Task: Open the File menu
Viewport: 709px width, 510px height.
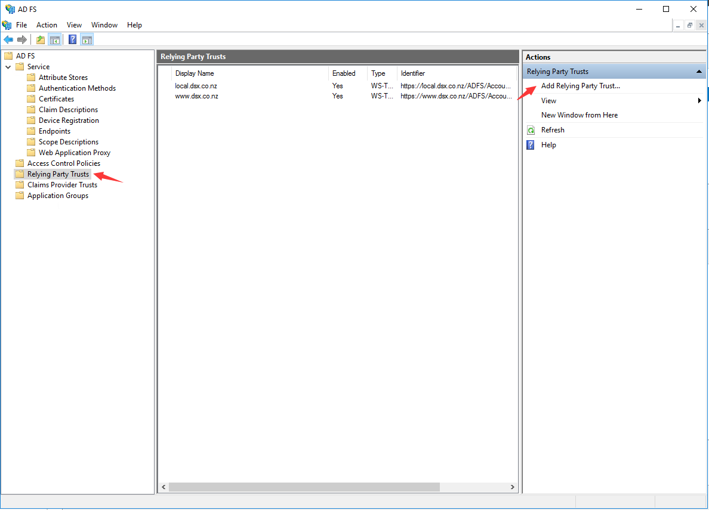Action: pyautogui.click(x=21, y=25)
